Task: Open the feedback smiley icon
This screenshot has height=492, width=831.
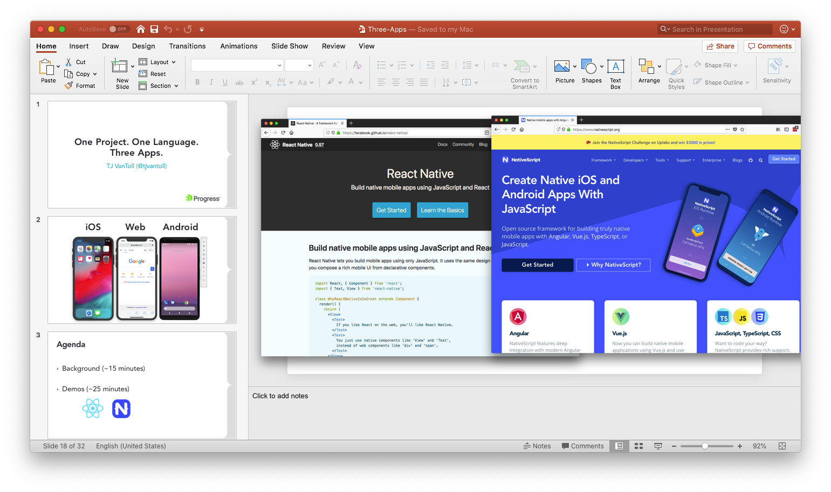Action: point(784,29)
